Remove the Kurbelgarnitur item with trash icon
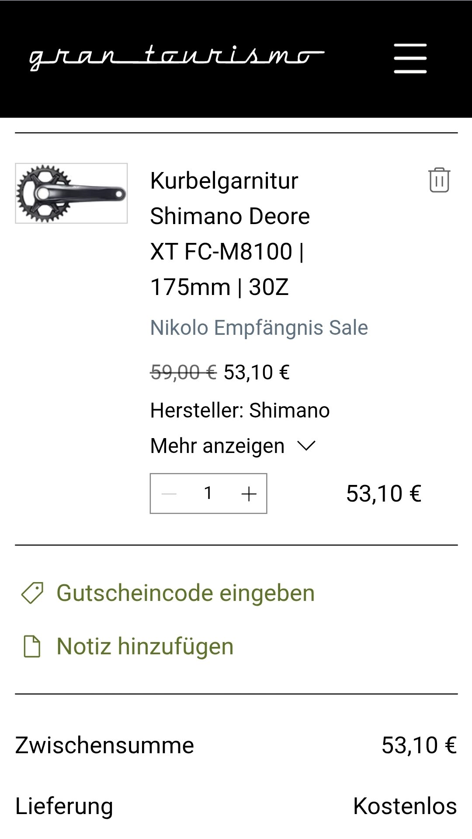 [439, 180]
